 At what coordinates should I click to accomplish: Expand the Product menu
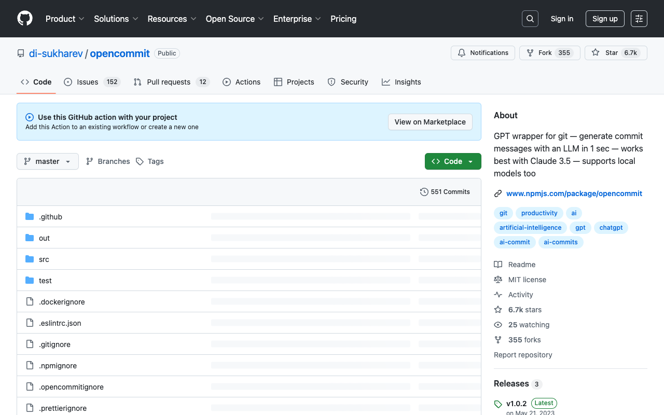[65, 19]
